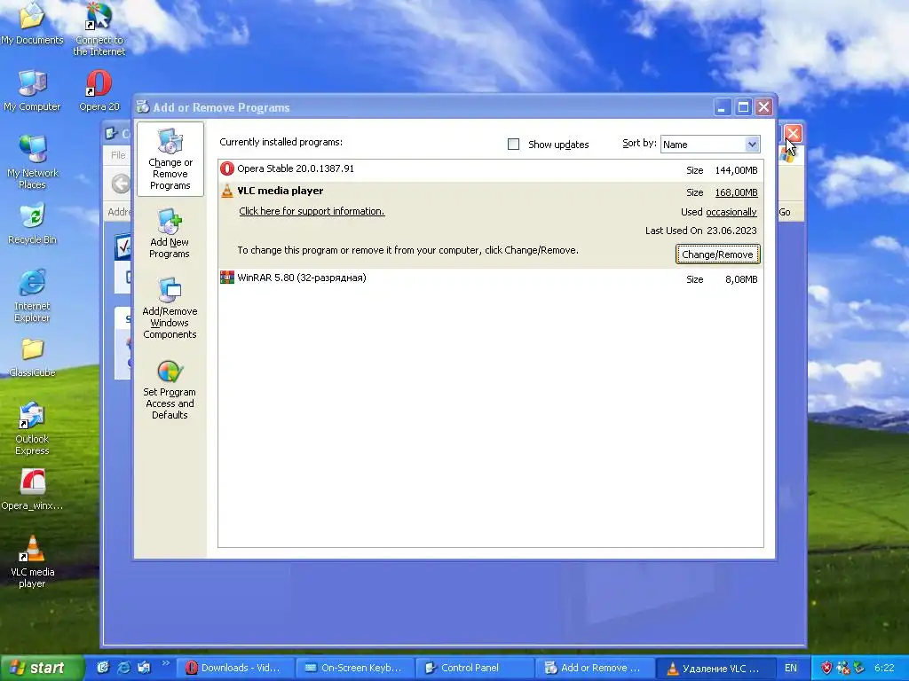
Task: Open Connect to the Internet shortcut
Action: [99, 29]
